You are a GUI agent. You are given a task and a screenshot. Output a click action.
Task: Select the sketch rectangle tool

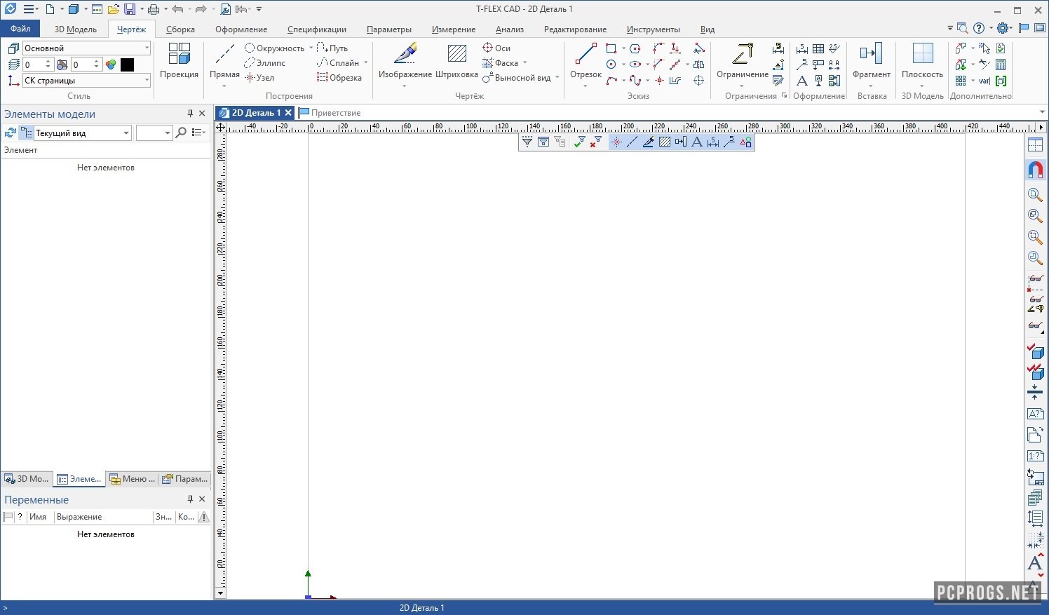coord(611,48)
